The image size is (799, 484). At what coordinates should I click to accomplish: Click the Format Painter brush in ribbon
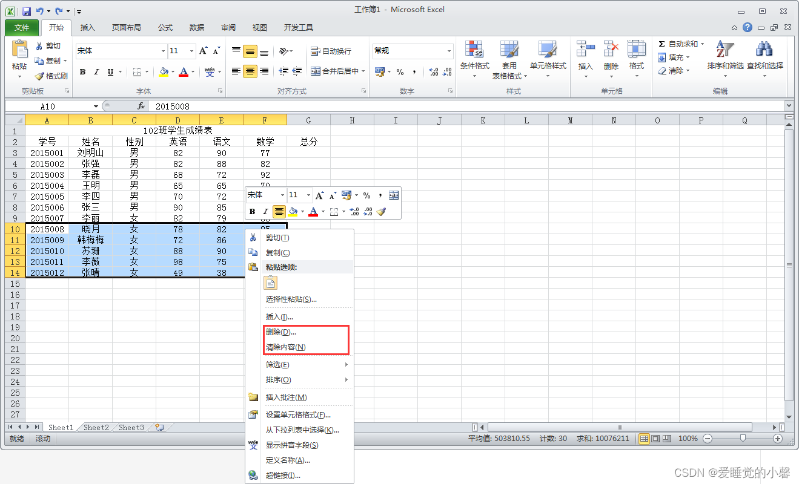pos(39,76)
